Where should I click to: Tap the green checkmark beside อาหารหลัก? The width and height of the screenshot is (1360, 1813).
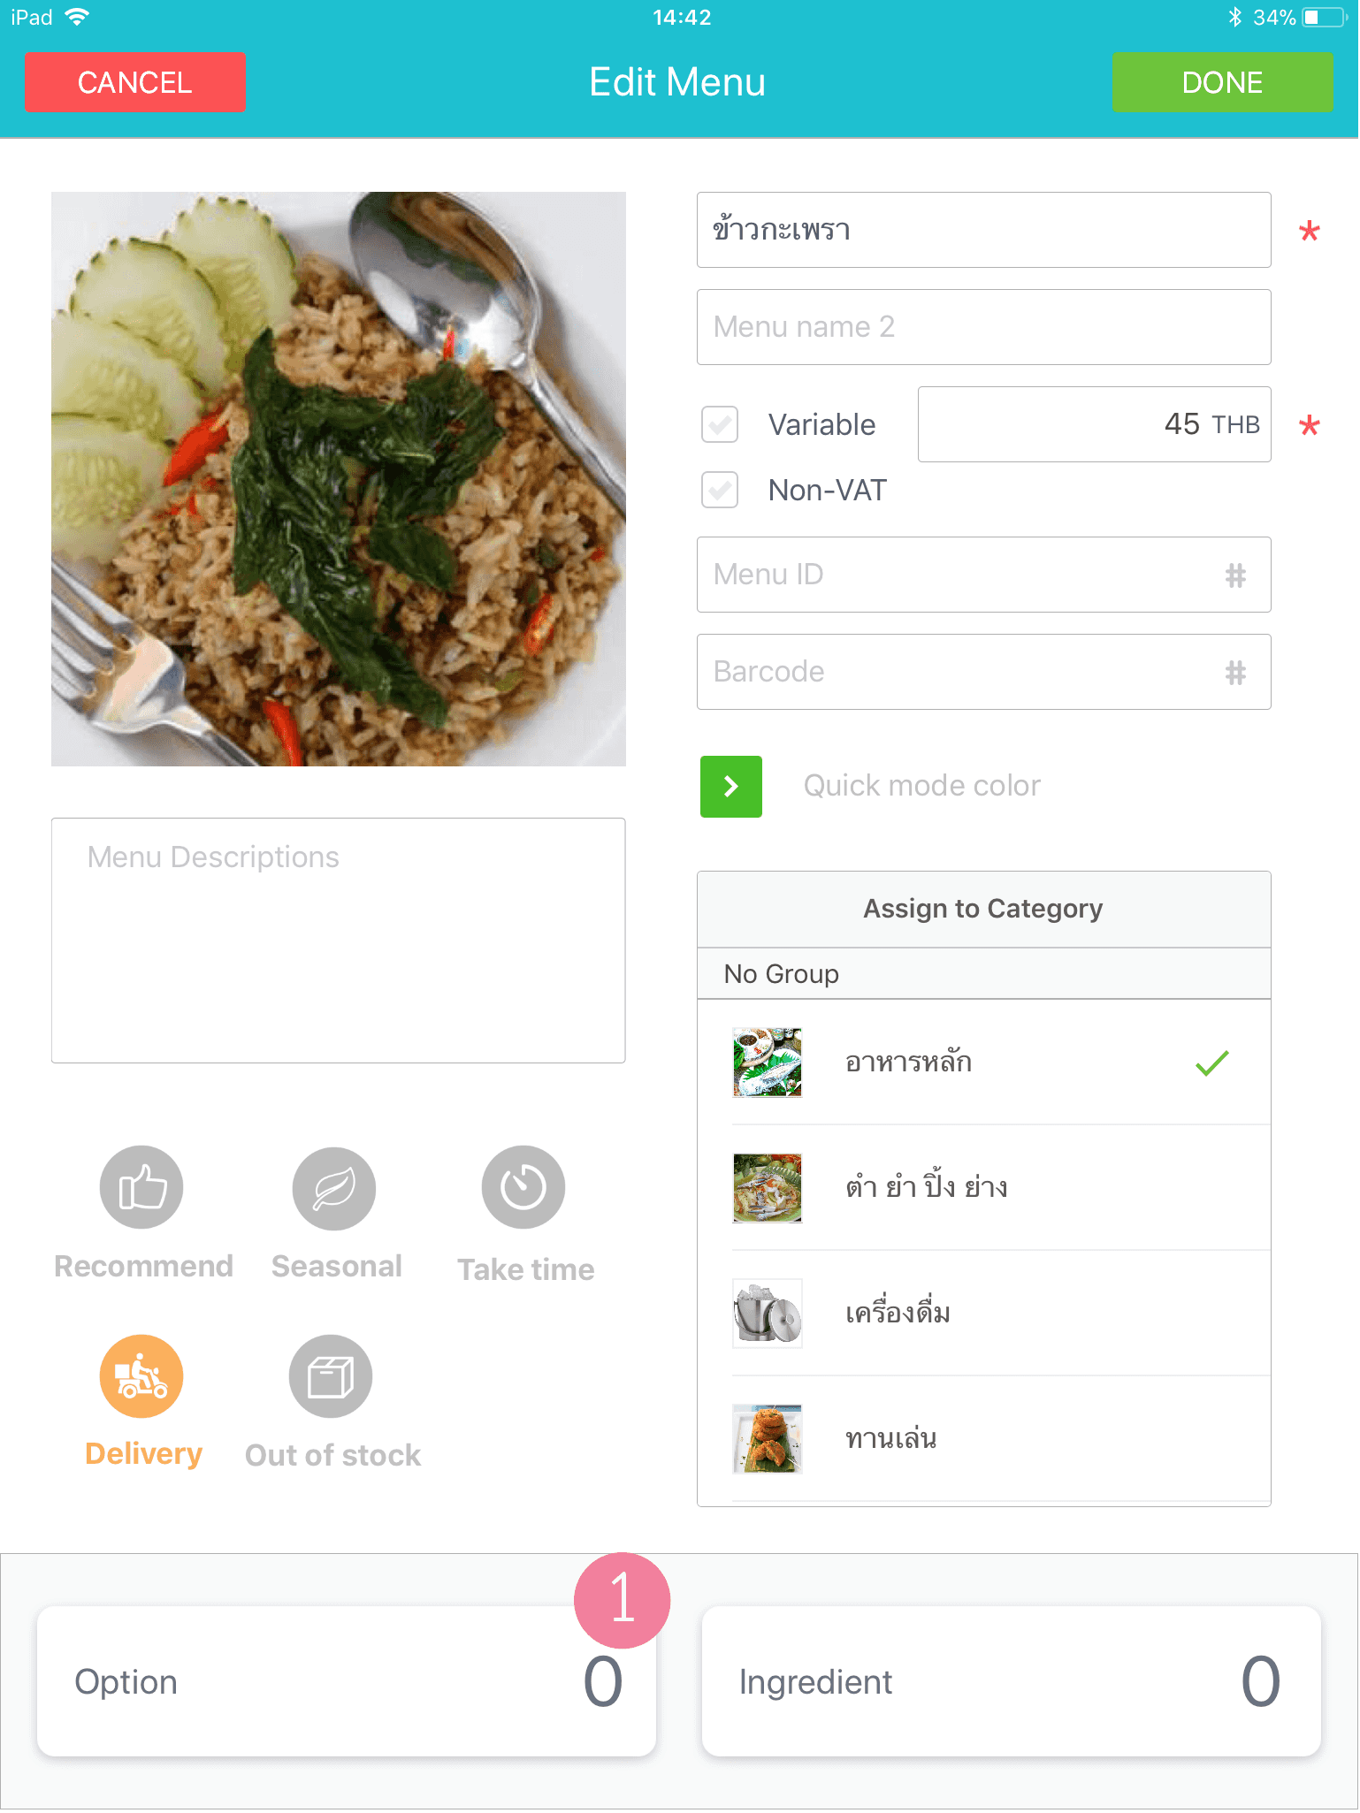pyautogui.click(x=1211, y=1063)
